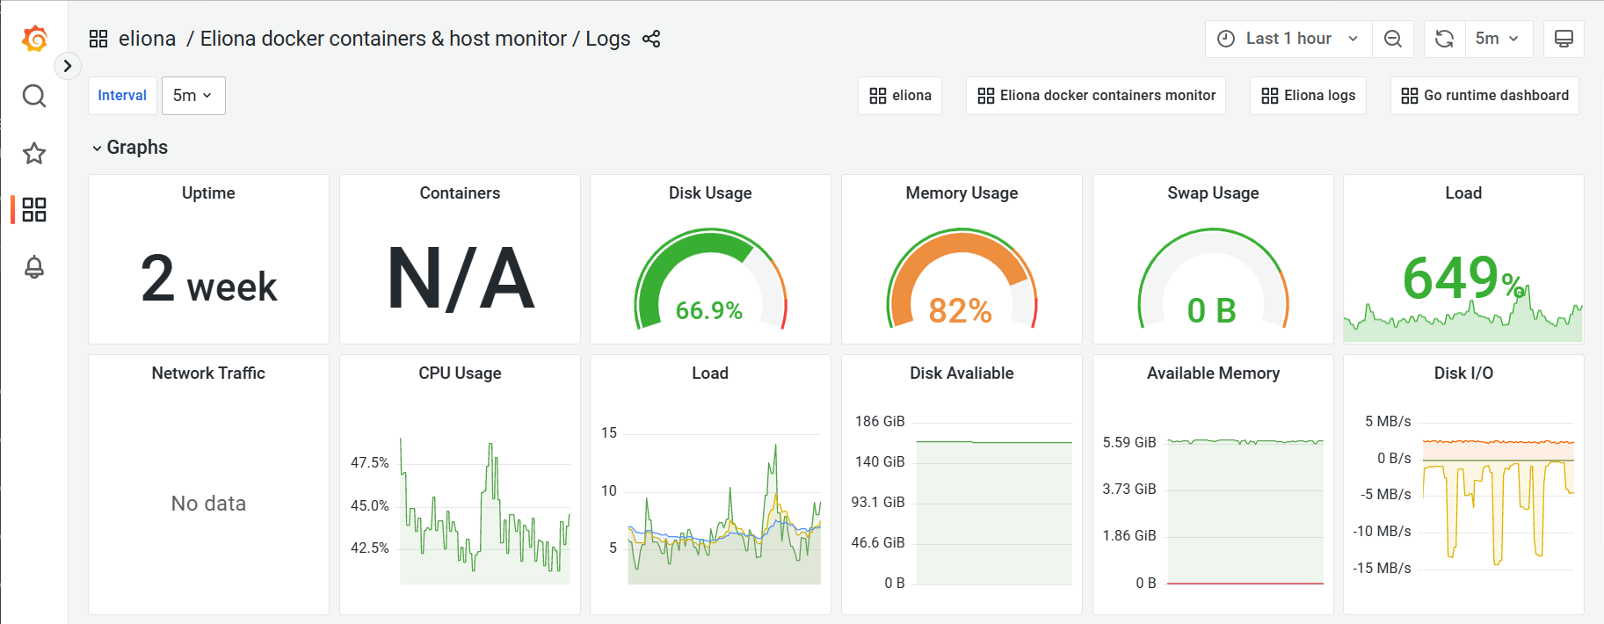The width and height of the screenshot is (1604, 624).
Task: Click the Grafana logo home icon
Action: point(34,39)
